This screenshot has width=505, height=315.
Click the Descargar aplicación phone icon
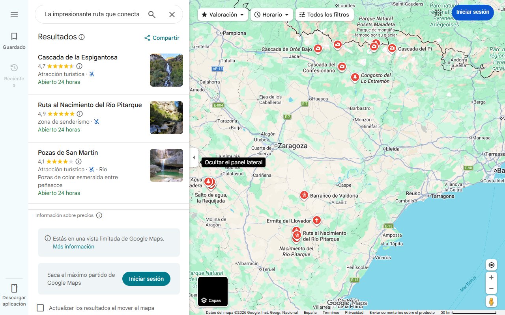click(x=14, y=288)
